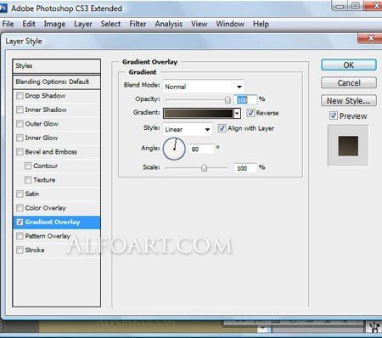
Task: Click the Opacity value field
Action: pos(245,99)
